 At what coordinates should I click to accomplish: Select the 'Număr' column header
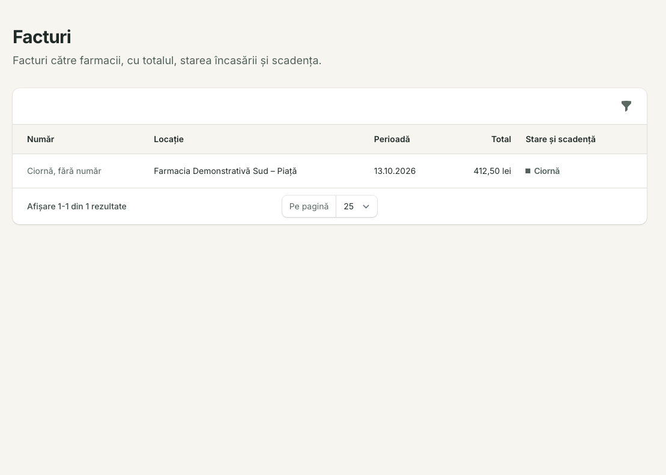click(41, 139)
